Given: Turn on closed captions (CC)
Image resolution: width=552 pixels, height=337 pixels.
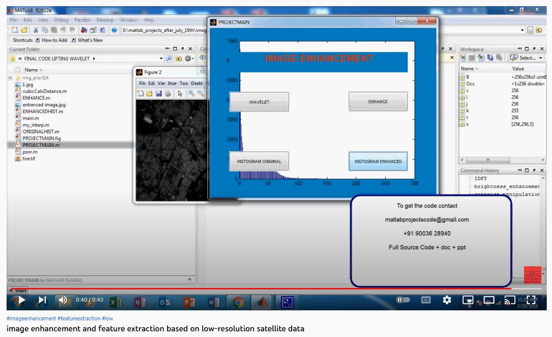Looking at the screenshot, I should 426,300.
